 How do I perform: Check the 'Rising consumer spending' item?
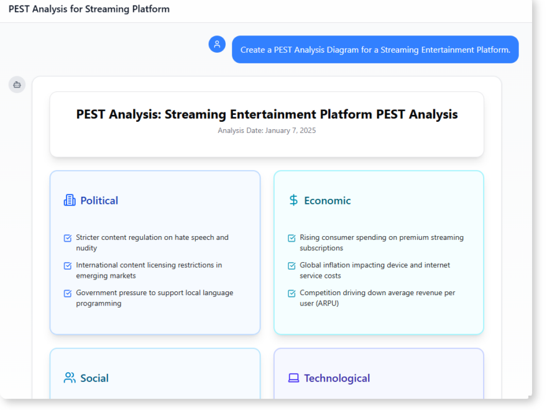[x=291, y=238]
